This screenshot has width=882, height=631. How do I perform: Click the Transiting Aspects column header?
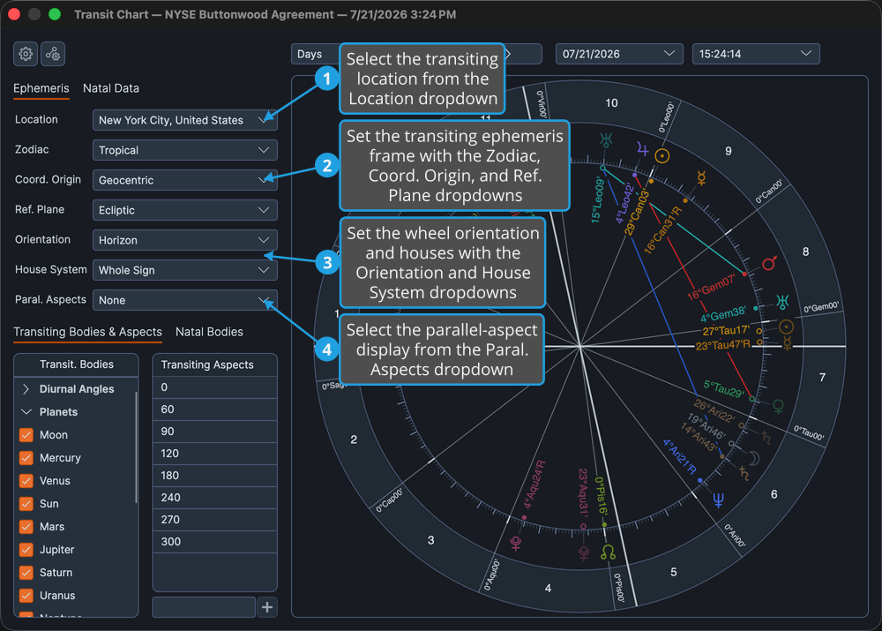(215, 364)
